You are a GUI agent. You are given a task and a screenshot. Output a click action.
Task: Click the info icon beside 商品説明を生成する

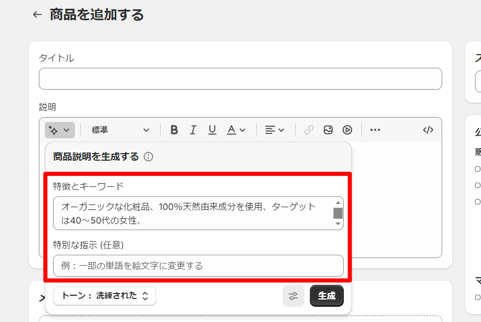[148, 157]
